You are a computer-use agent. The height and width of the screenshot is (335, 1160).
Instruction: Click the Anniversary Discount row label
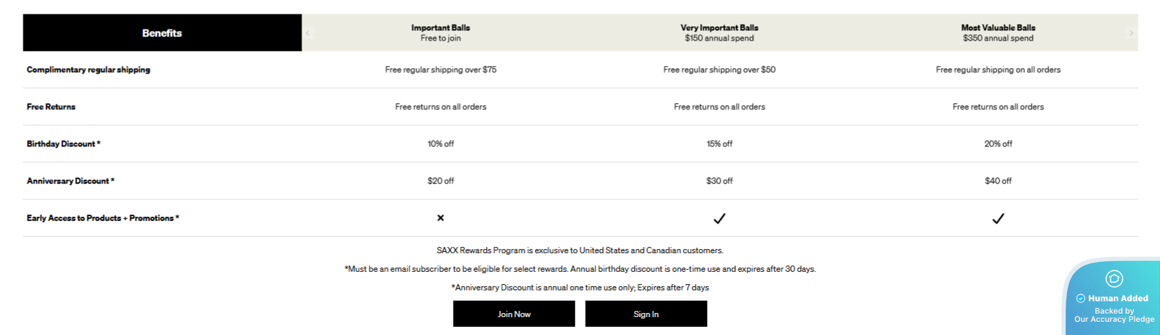click(70, 181)
